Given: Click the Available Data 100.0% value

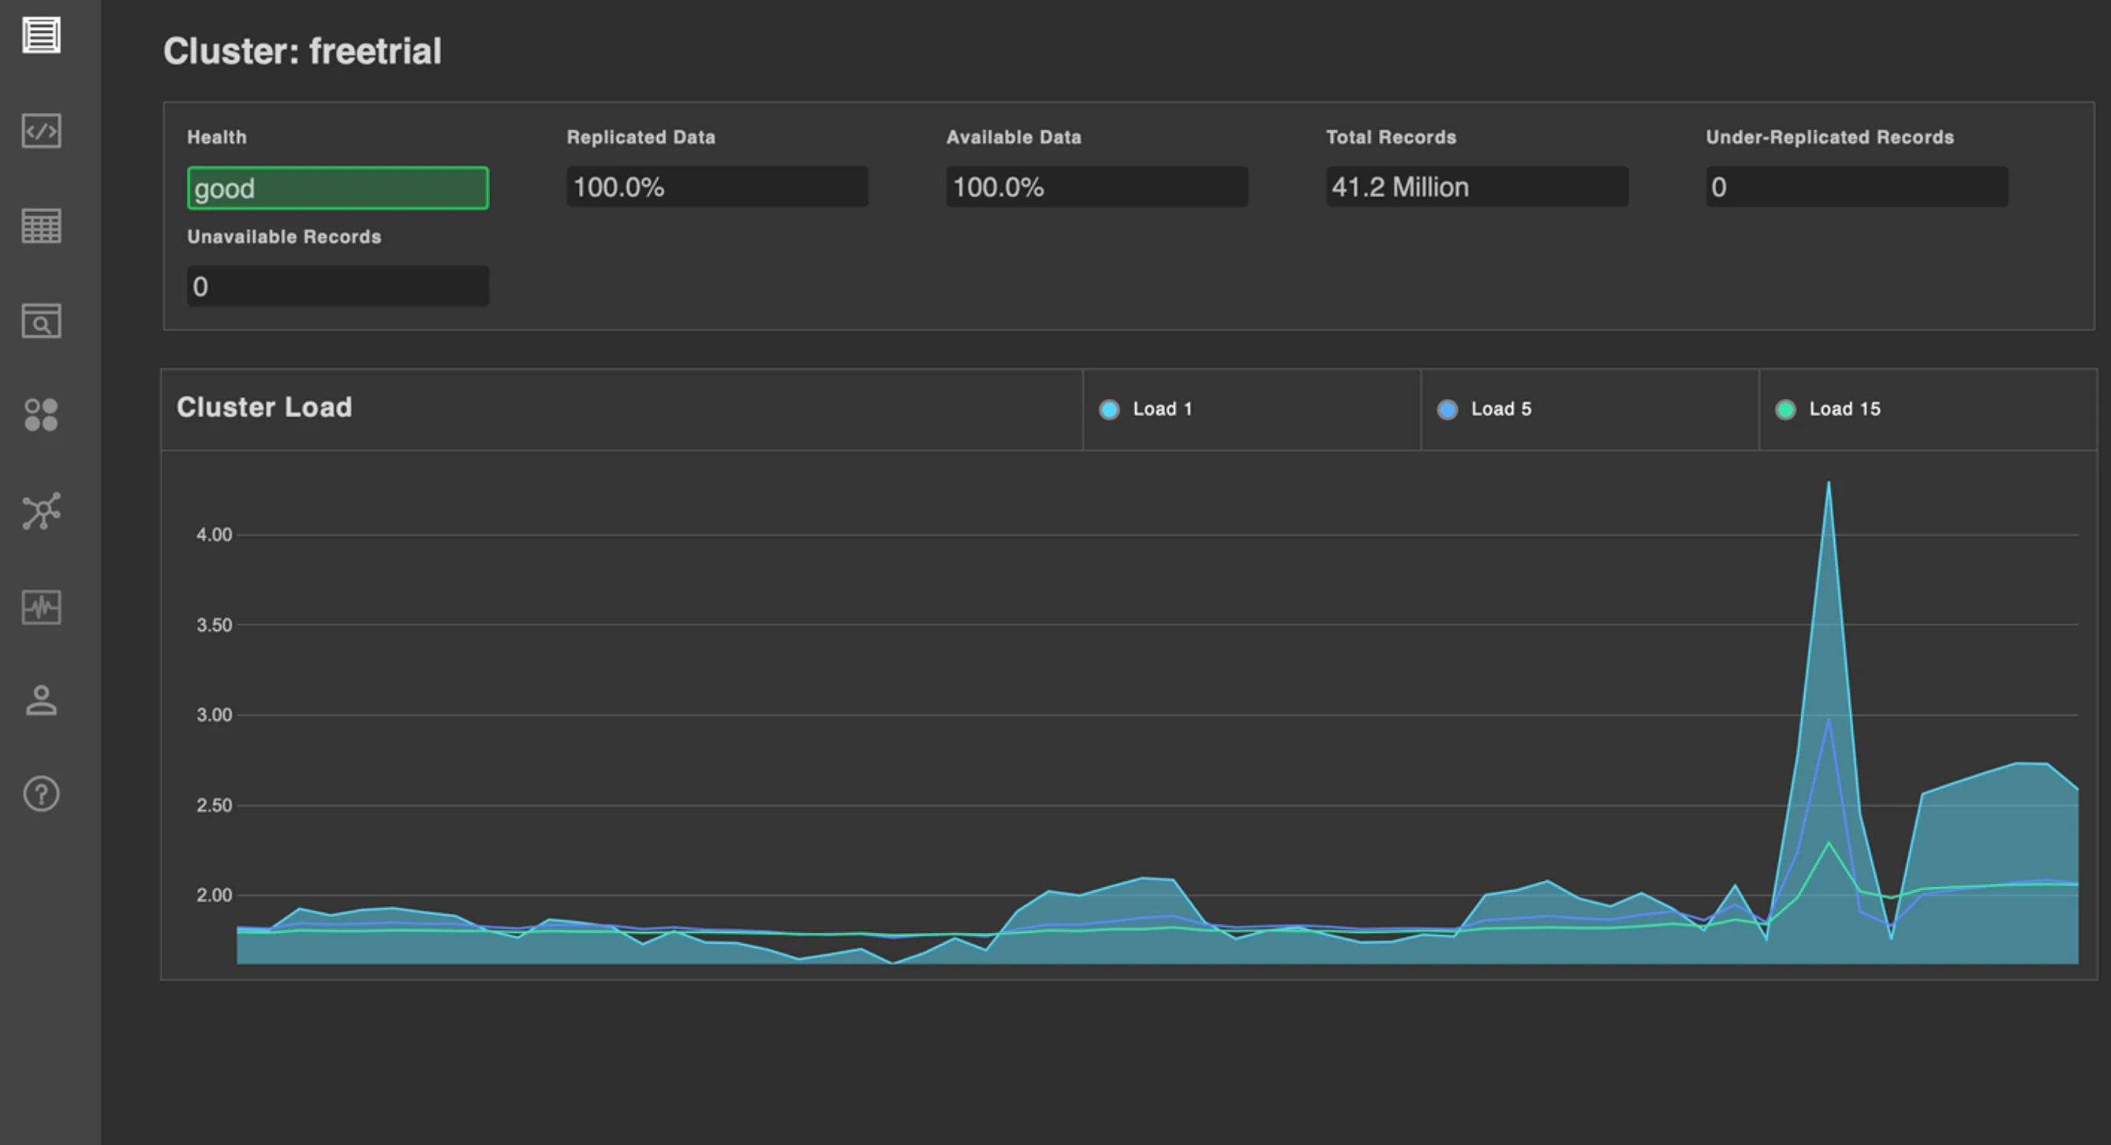Looking at the screenshot, I should (1097, 187).
